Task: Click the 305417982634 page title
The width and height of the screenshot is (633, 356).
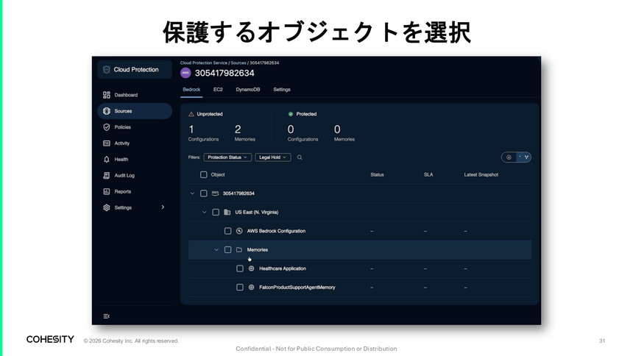Action: pyautogui.click(x=224, y=73)
